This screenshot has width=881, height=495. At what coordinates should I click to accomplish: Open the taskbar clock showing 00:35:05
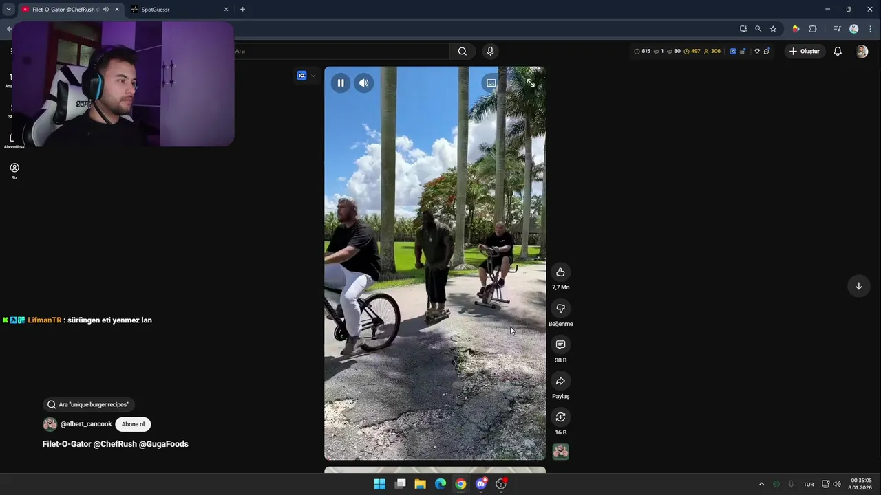coord(861,484)
